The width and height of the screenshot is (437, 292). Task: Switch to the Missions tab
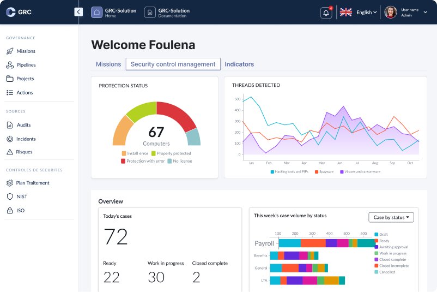(108, 64)
